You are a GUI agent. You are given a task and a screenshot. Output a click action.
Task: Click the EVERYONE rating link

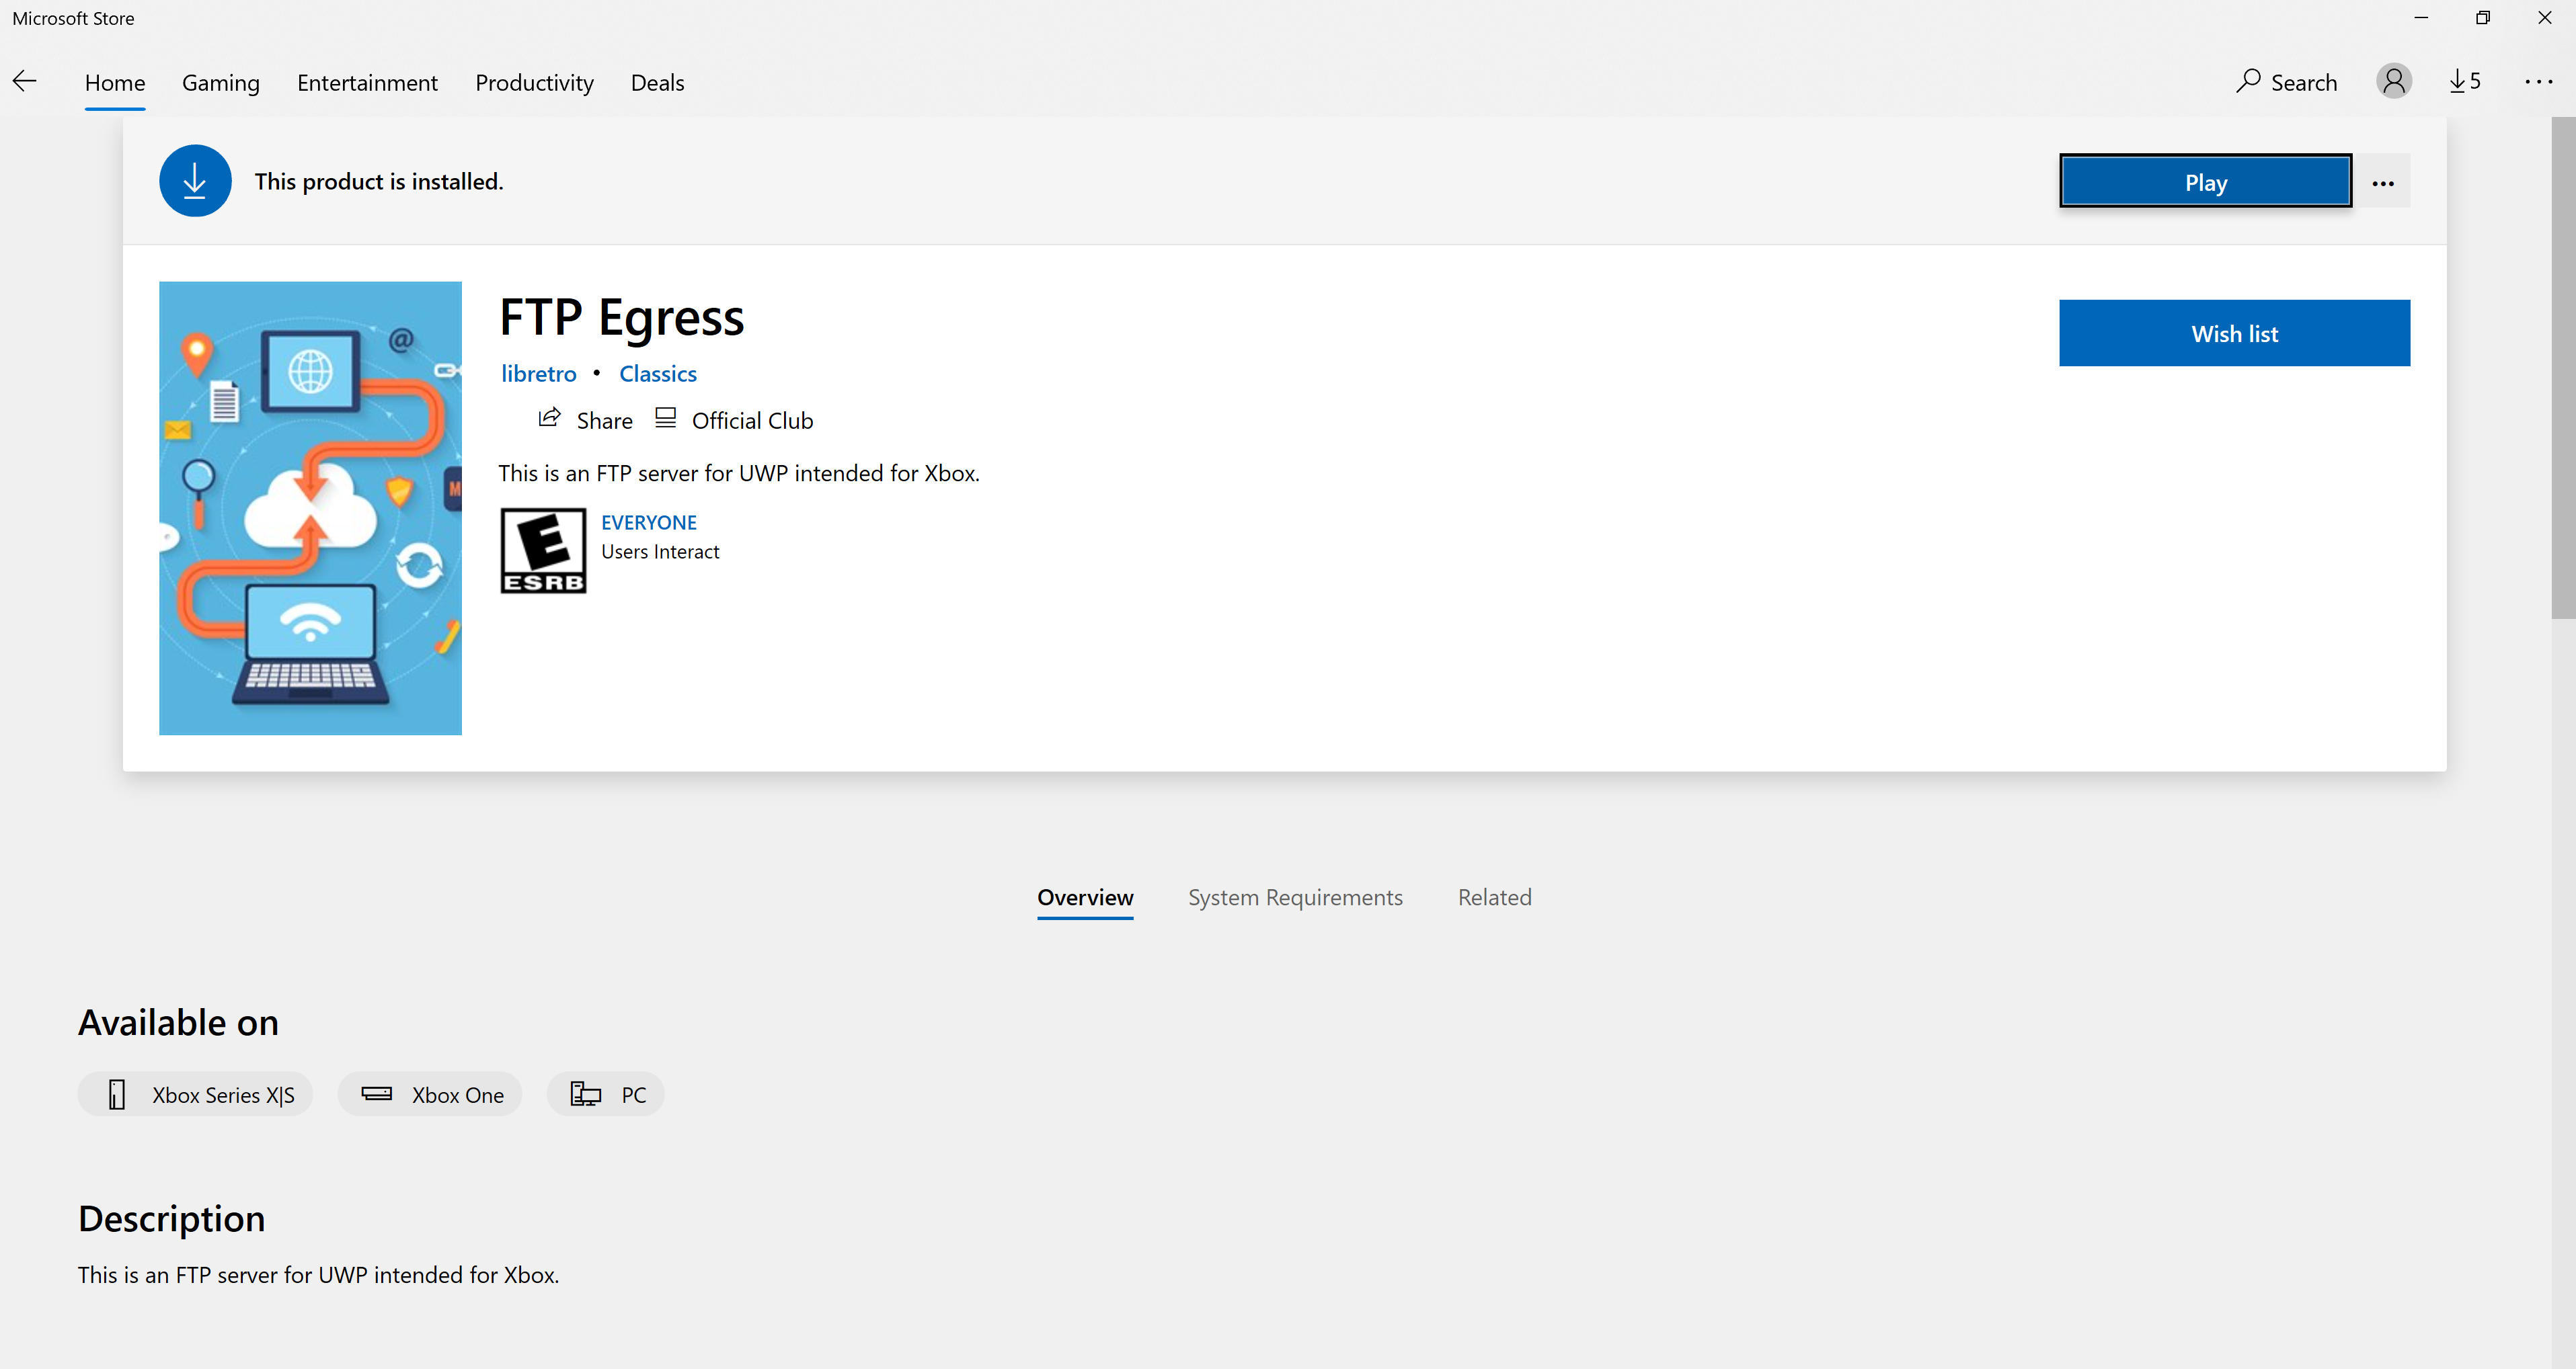[x=648, y=523]
